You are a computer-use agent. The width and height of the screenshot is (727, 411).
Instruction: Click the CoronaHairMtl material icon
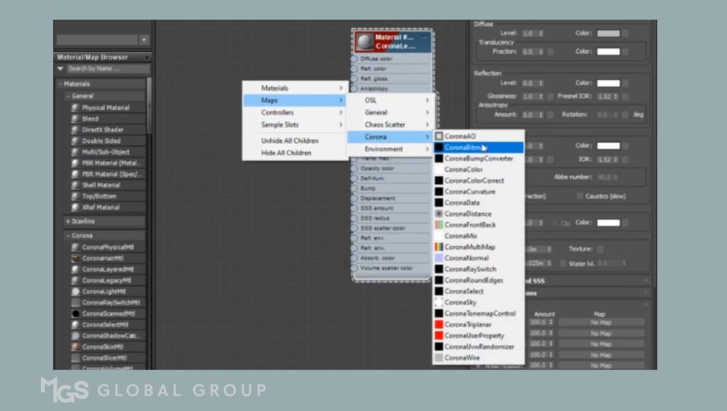[x=75, y=258]
